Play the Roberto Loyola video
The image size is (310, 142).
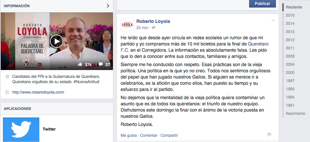pos(57,41)
